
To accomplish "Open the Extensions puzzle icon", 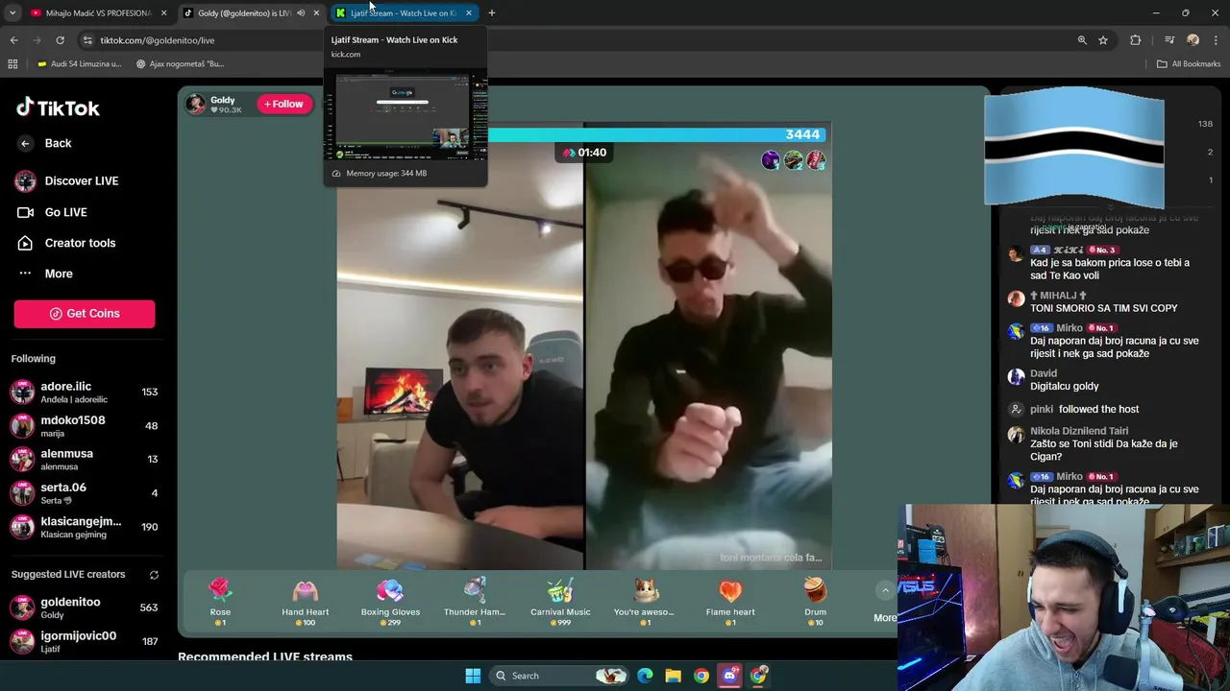I will coord(1136,40).
